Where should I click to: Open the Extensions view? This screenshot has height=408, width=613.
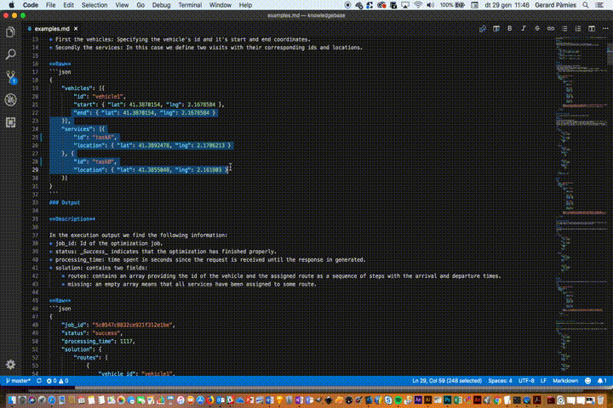coord(10,122)
